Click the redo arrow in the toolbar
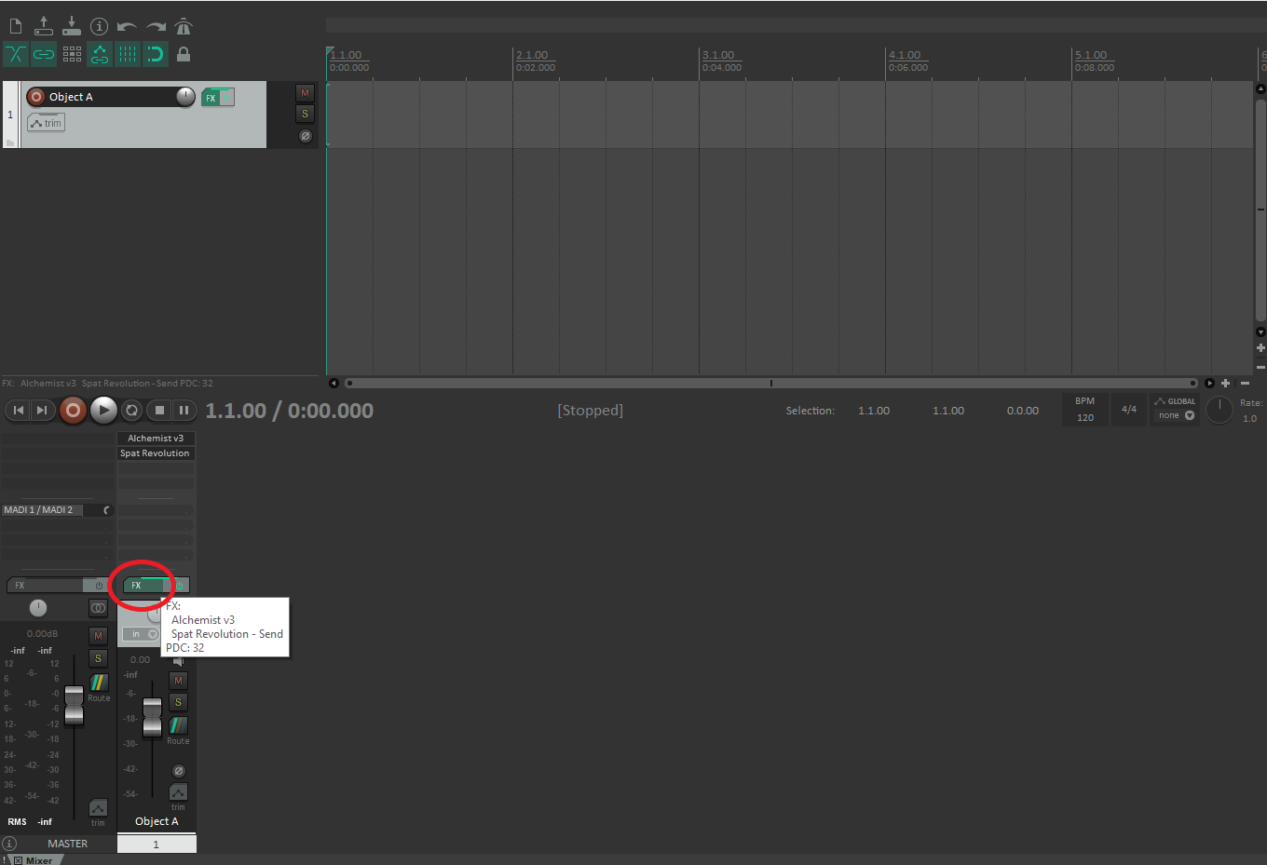 tap(156, 26)
